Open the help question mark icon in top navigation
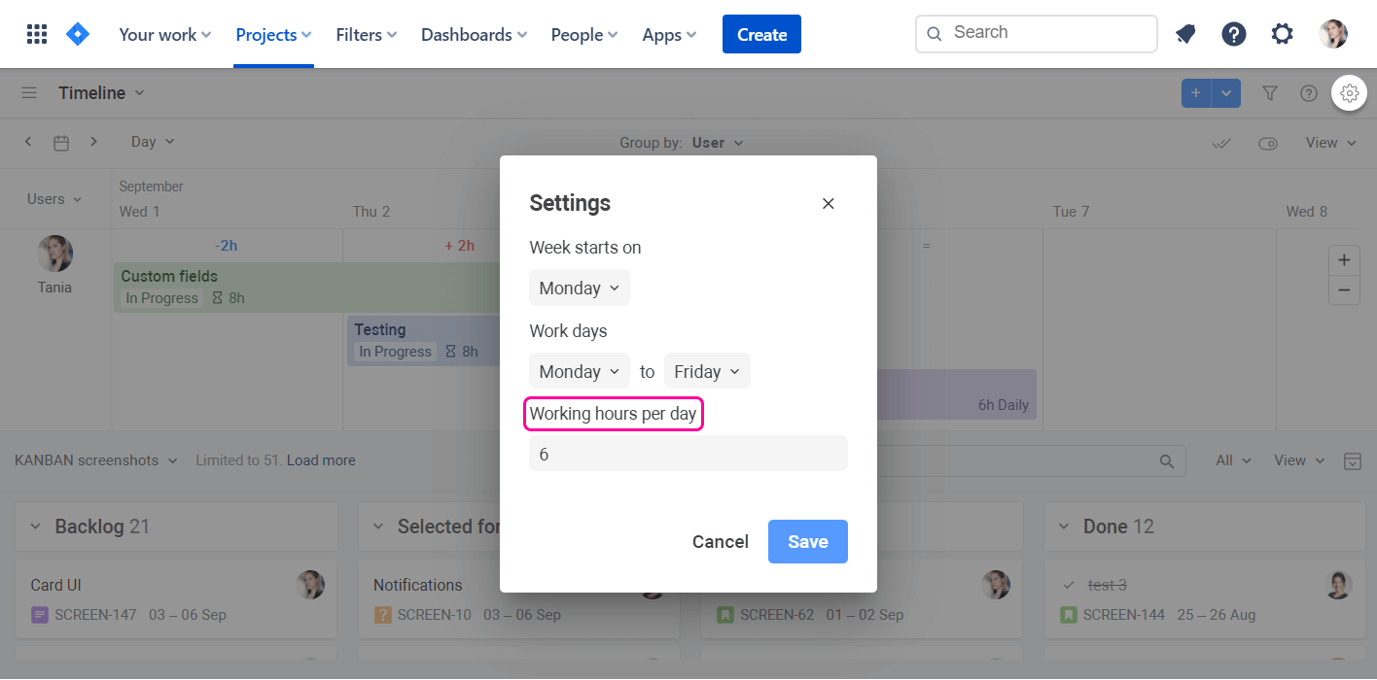The image size is (1377, 680). tap(1234, 35)
